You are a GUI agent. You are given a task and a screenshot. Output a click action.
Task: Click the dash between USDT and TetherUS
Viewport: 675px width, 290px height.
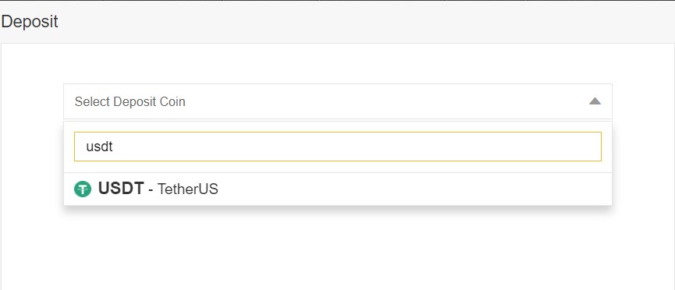pyautogui.click(x=151, y=189)
